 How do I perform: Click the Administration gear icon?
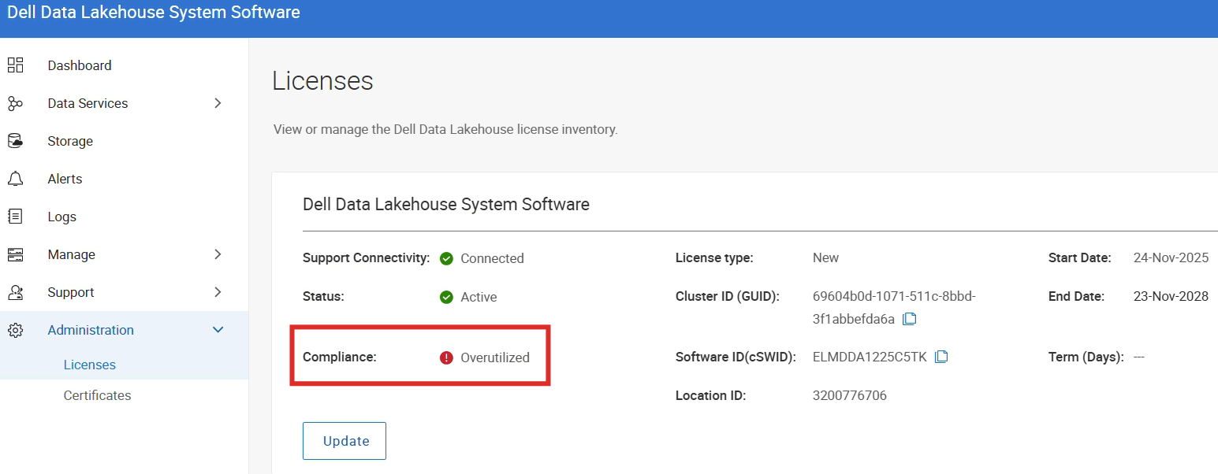click(x=15, y=330)
